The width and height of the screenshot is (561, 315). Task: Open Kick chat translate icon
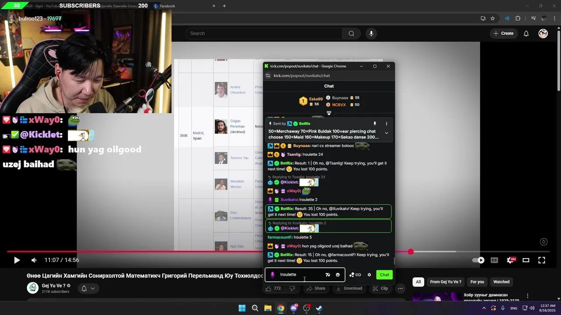(x=327, y=275)
